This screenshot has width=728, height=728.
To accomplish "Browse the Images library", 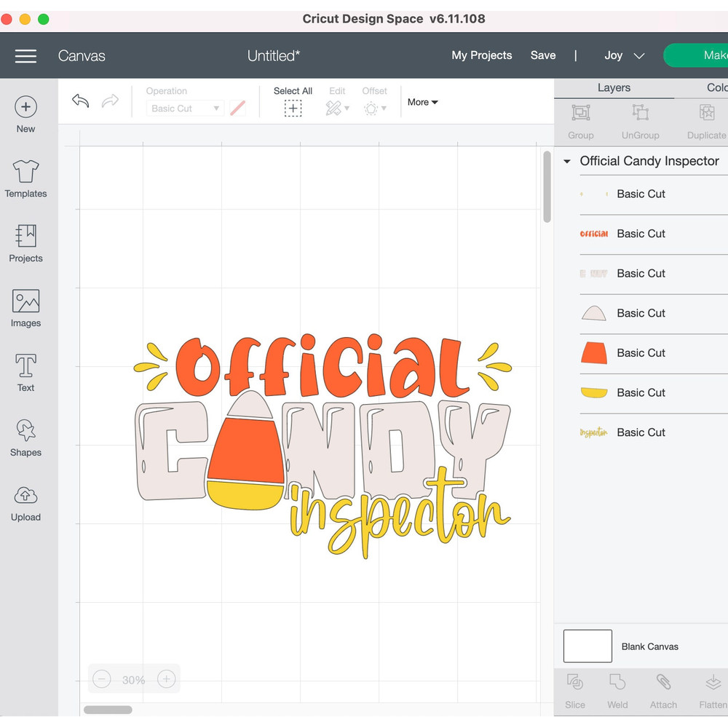I will 25,307.
